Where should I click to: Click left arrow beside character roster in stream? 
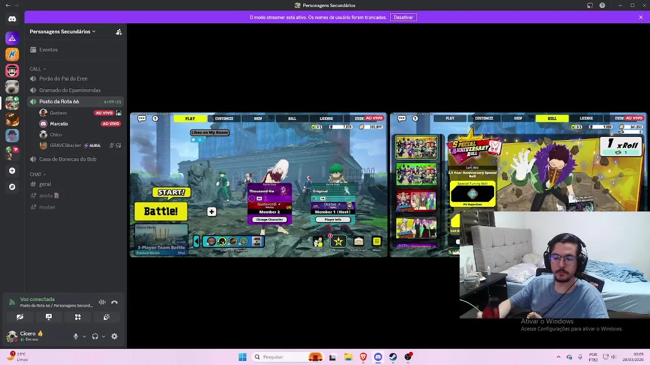point(197,241)
